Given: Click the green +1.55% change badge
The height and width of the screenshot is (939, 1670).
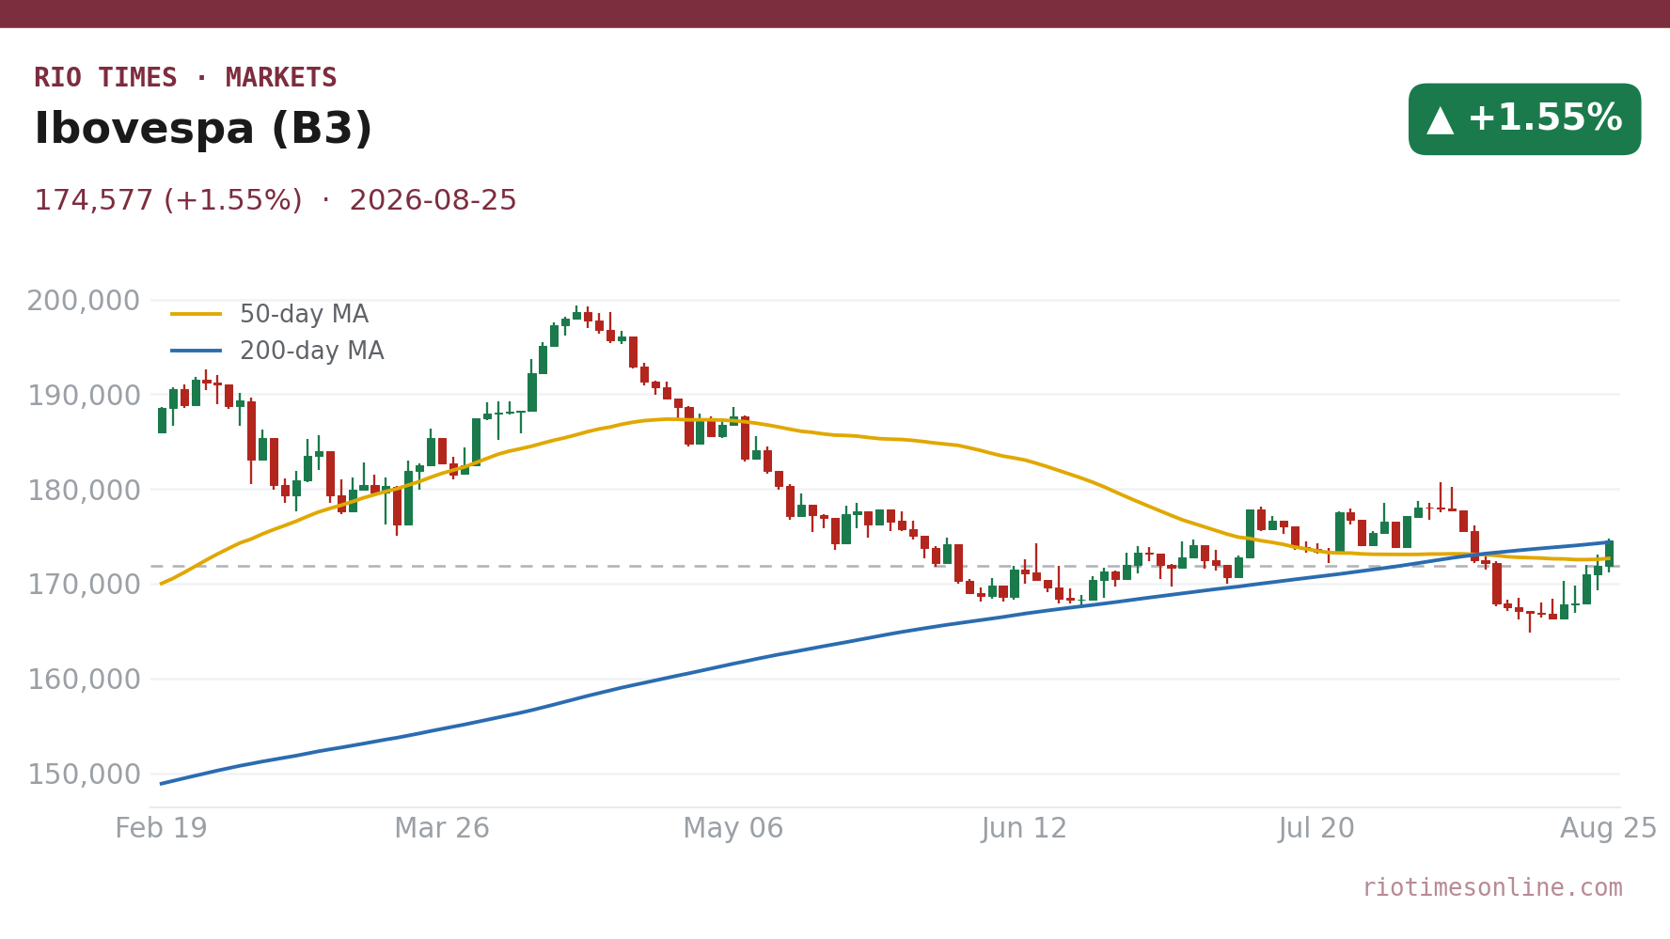Looking at the screenshot, I should click(1524, 119).
